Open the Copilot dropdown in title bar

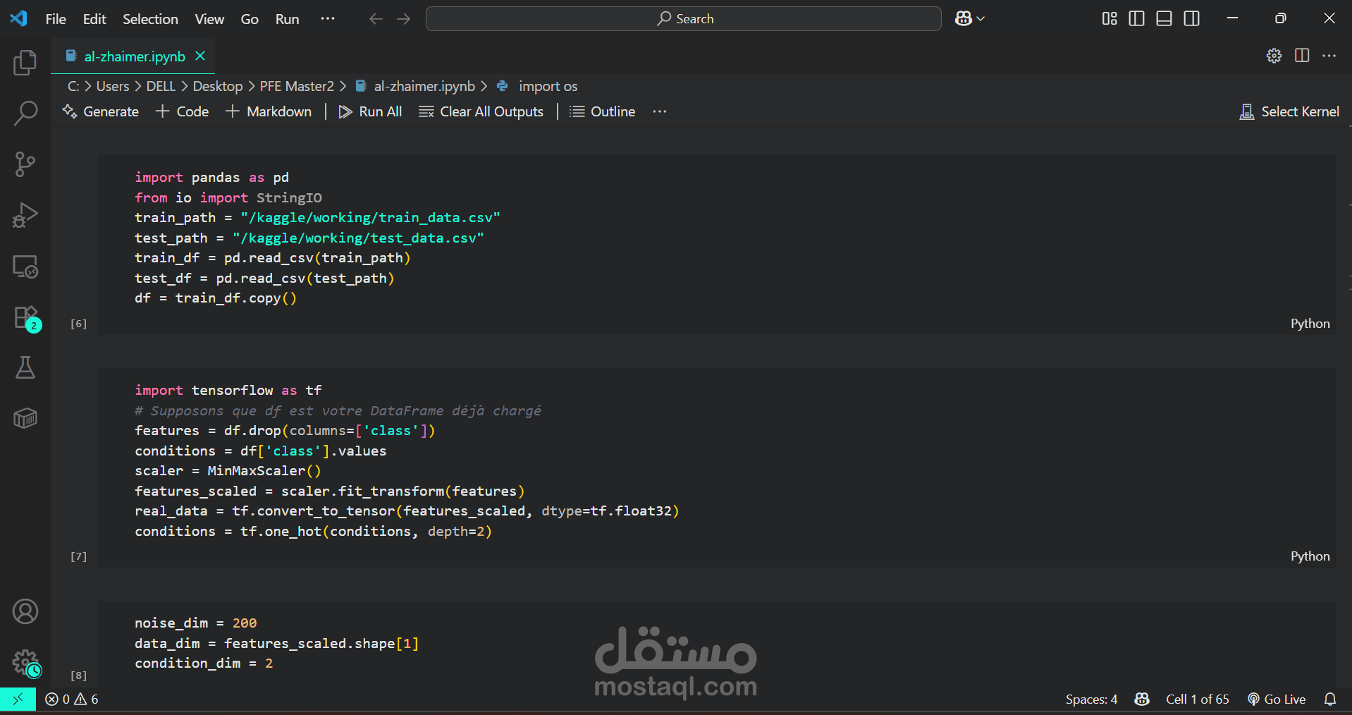coord(970,19)
